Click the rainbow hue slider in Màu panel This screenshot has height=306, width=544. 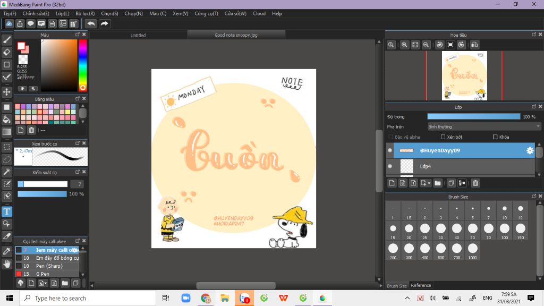[x=82, y=65]
